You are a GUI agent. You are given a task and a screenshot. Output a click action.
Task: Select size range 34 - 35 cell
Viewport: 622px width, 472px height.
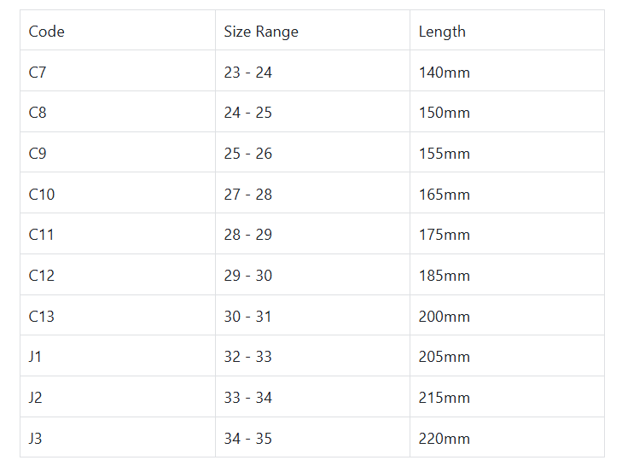point(247,439)
